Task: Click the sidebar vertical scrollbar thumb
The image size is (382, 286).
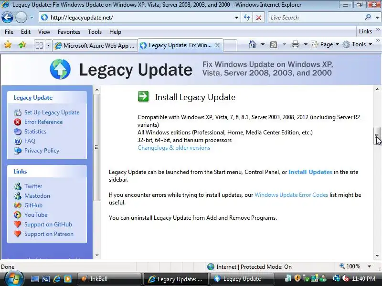Action: (96, 147)
